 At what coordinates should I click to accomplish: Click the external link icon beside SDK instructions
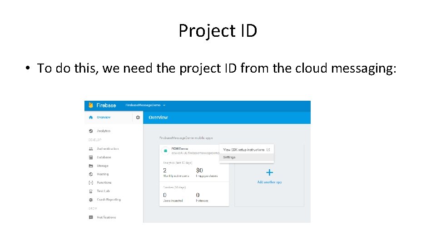[x=268, y=150]
